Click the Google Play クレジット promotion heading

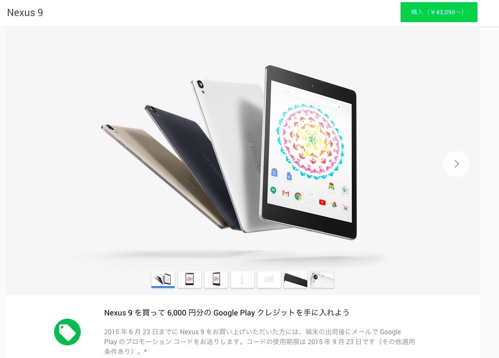coord(227,313)
